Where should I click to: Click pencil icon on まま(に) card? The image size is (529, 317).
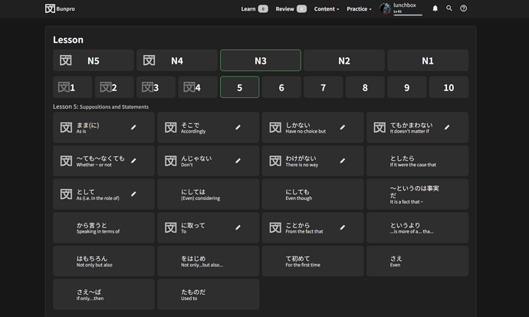[x=133, y=128]
